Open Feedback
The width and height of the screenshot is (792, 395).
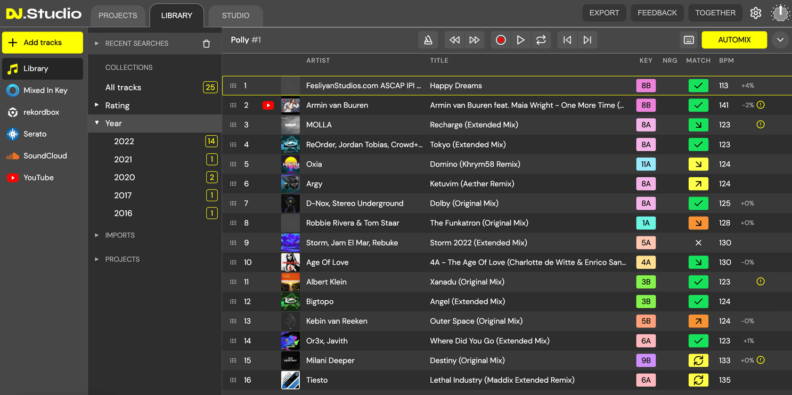657,13
